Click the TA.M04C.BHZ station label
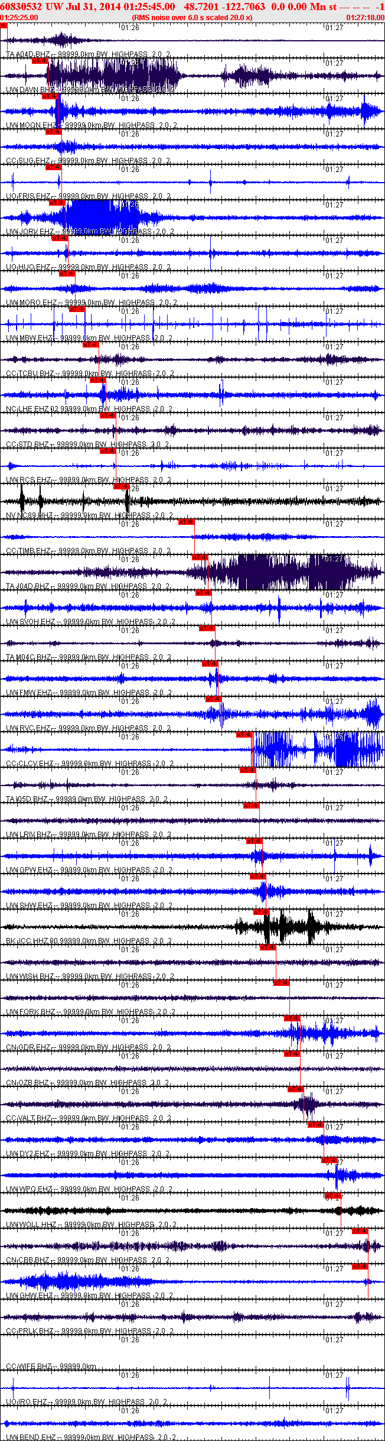Screen dimensions: 385x1441 [x=29, y=657]
